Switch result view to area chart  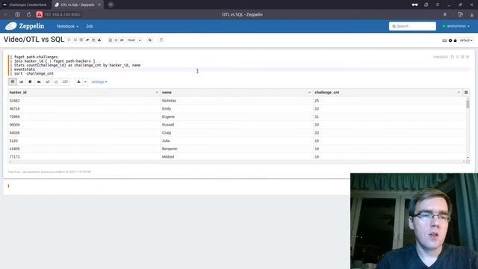[x=39, y=81]
